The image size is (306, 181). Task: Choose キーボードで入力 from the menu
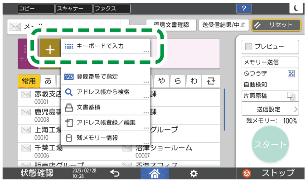pos(105,46)
